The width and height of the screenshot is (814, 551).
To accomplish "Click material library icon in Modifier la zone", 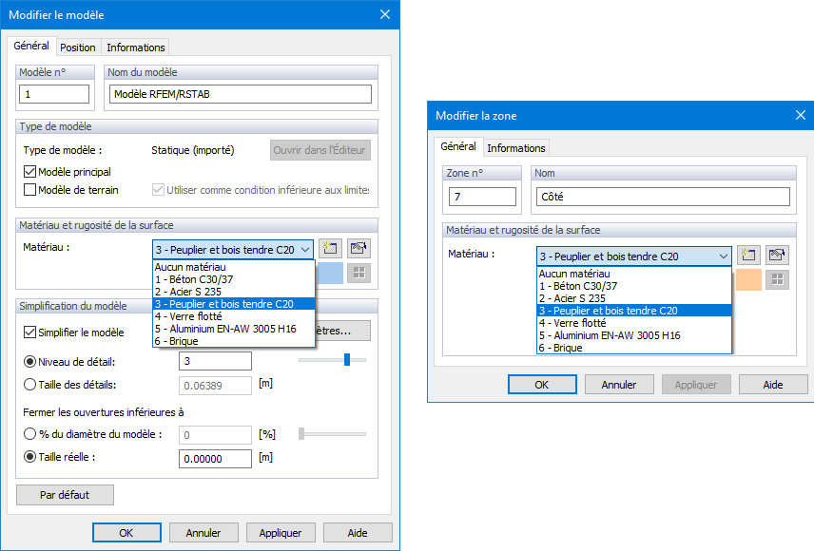I will [777, 255].
